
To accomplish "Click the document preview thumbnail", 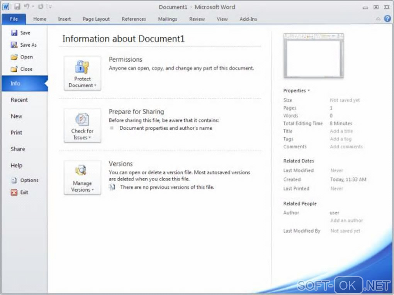I will [313, 56].
